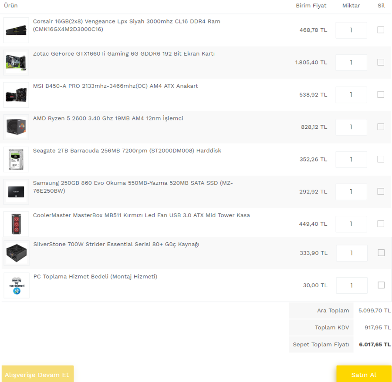Open the Seagate Barracuda harddisk thumbnail

click(x=16, y=159)
